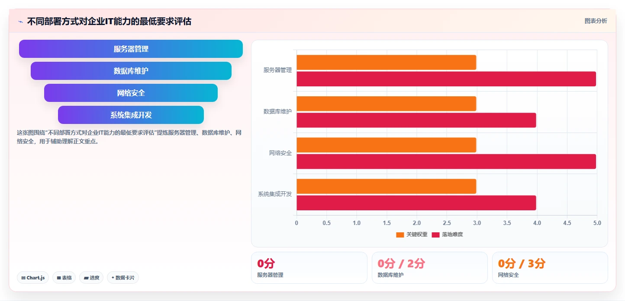Viewport: 625px width, 301px height.
Task: Select the 服务器管理 funnel bar
Action: [131, 49]
